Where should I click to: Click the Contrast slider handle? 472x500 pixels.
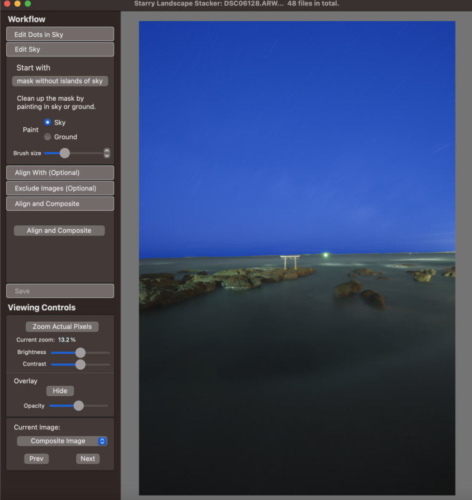[80, 364]
